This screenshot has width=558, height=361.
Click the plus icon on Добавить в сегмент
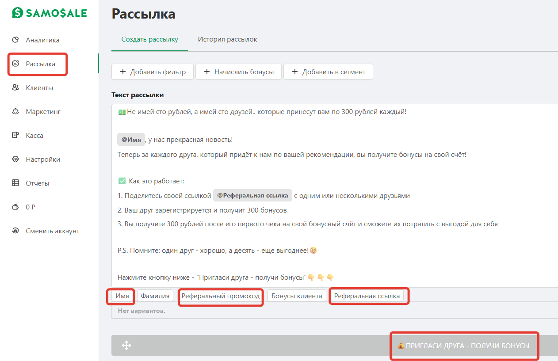294,72
